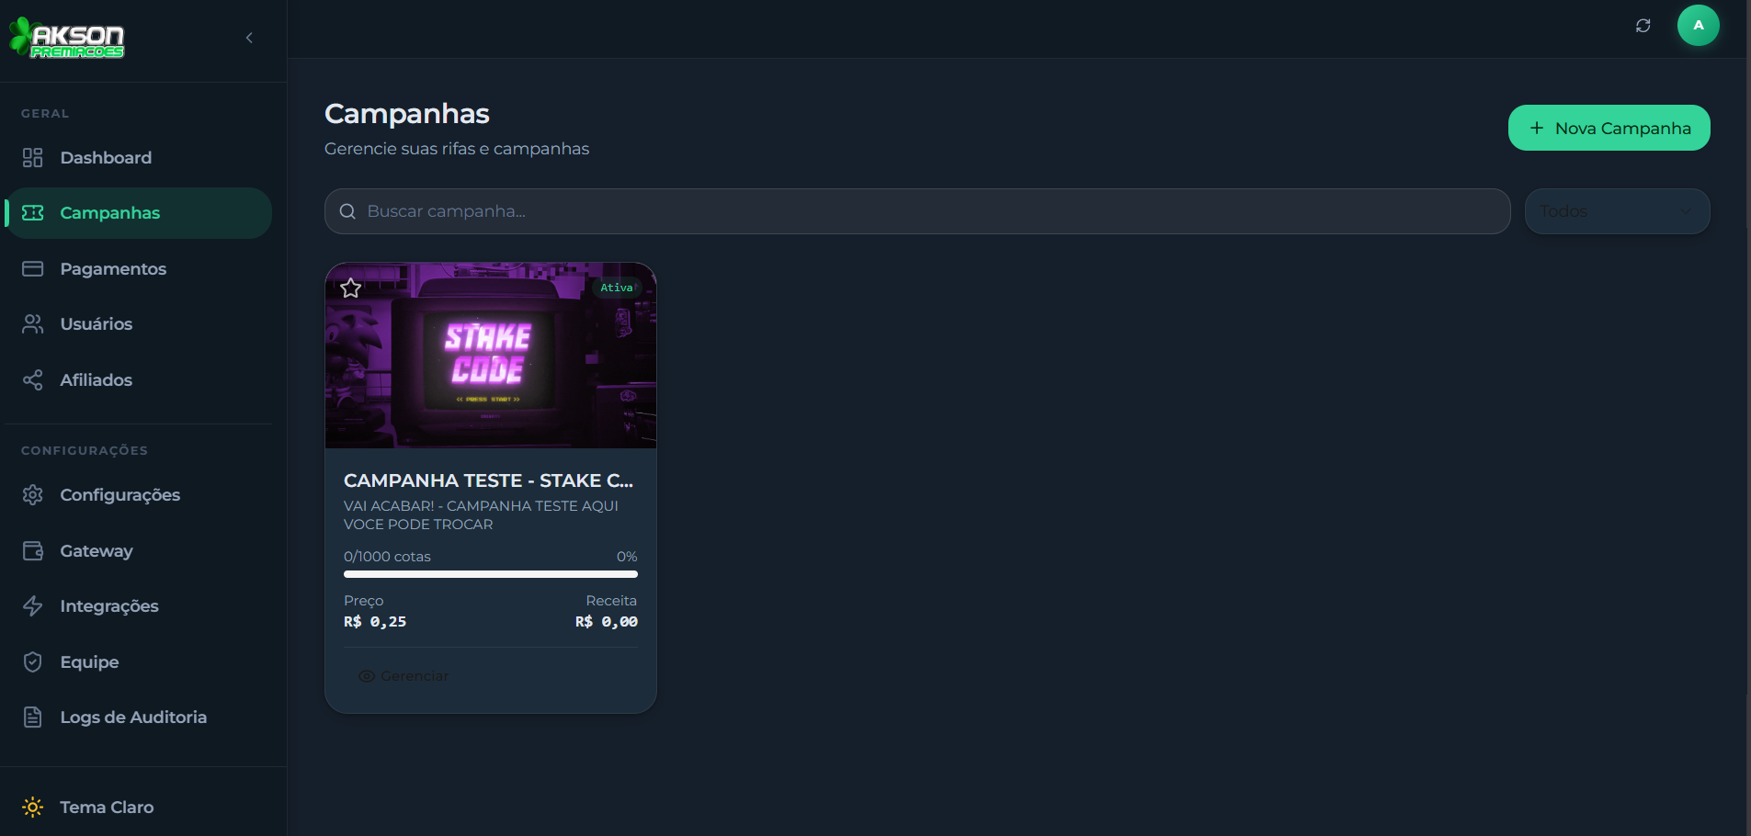Click the 0/1000 cotas text
The image size is (1751, 836).
click(387, 557)
